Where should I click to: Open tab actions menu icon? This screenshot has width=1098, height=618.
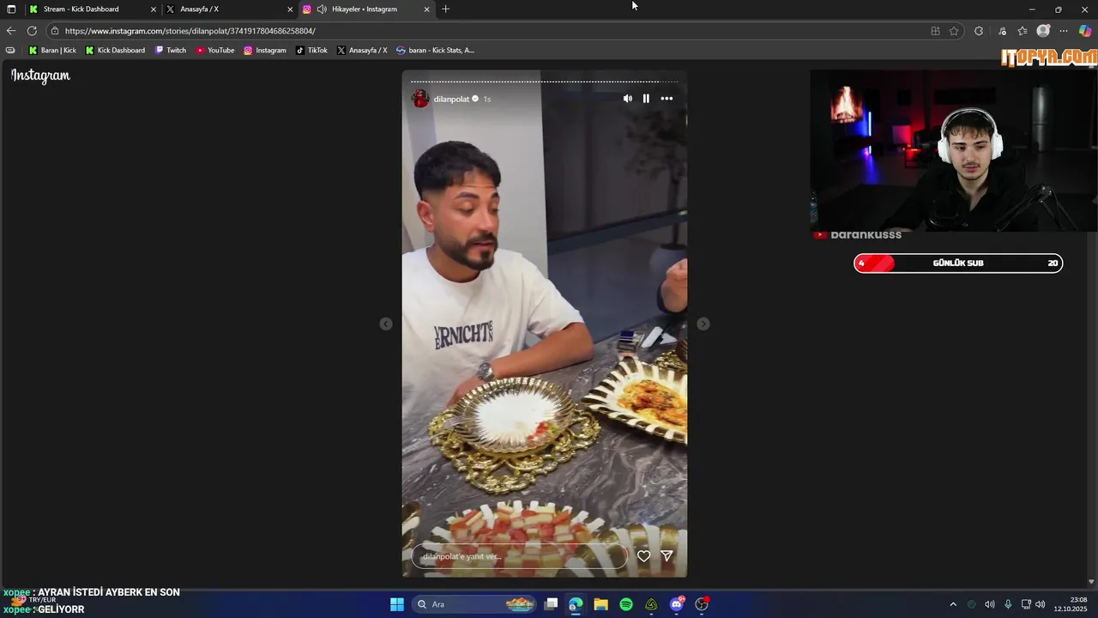[x=11, y=9]
